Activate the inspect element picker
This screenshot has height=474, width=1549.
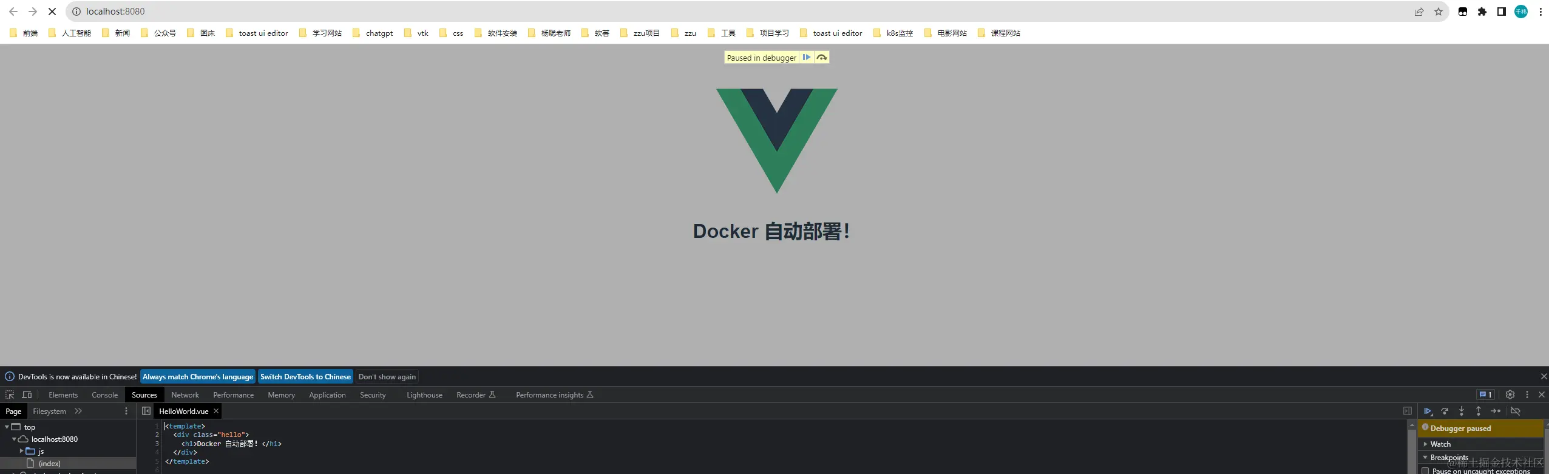pos(10,394)
